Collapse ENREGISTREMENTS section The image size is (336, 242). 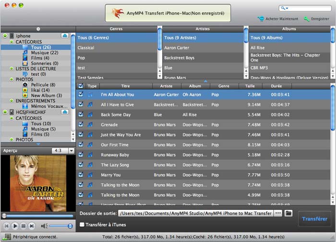point(12,101)
